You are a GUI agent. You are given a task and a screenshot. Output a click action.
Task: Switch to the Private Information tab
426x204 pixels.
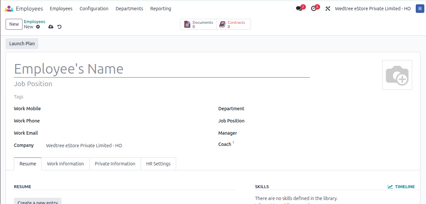click(115, 164)
